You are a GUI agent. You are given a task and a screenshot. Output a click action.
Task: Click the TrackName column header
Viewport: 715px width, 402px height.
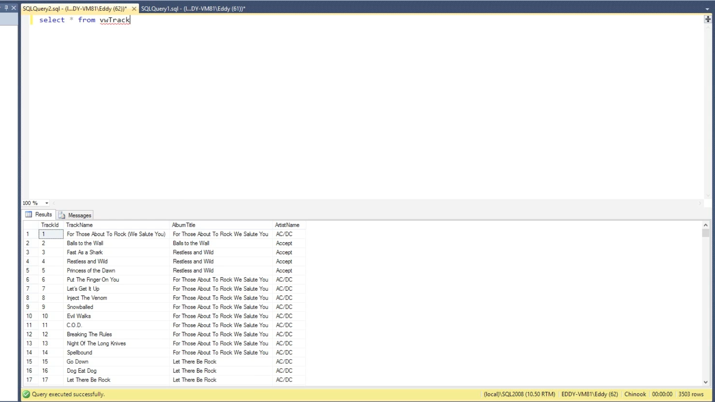pos(79,225)
